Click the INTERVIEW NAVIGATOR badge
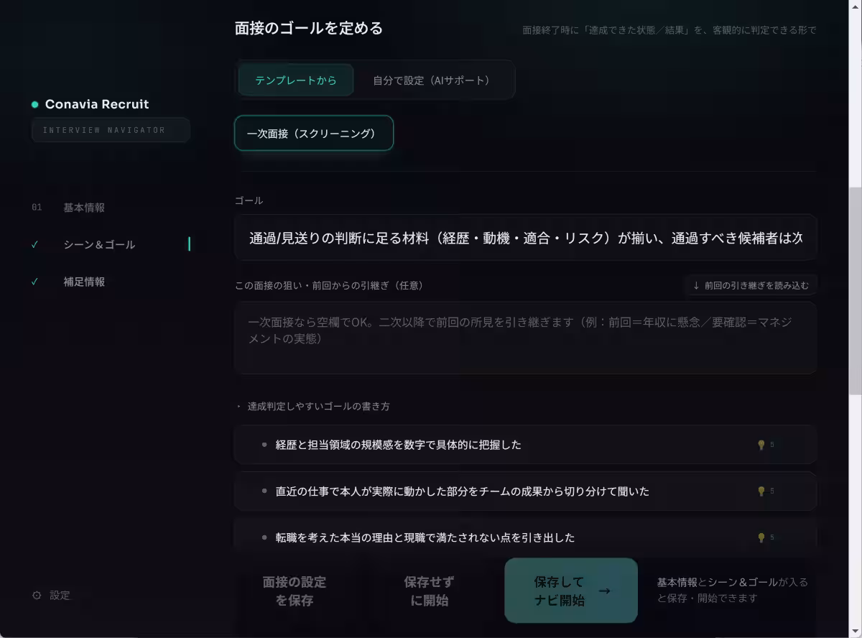The image size is (862, 638). [x=111, y=130]
